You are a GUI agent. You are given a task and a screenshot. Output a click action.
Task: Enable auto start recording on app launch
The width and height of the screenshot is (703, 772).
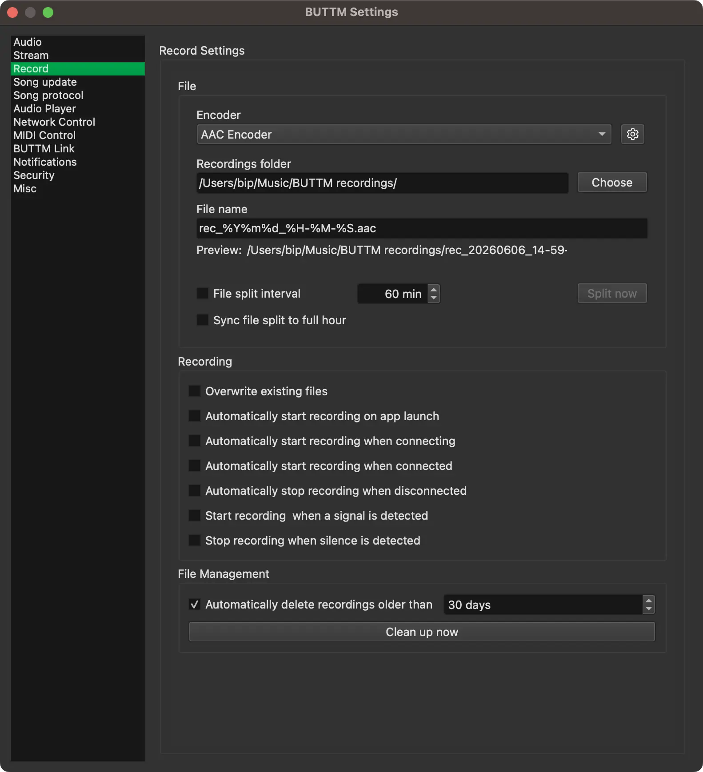pyautogui.click(x=195, y=416)
